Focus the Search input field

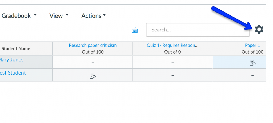pos(198,30)
